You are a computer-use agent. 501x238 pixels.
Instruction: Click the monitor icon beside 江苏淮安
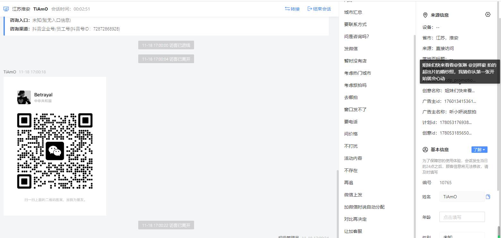coord(6,9)
